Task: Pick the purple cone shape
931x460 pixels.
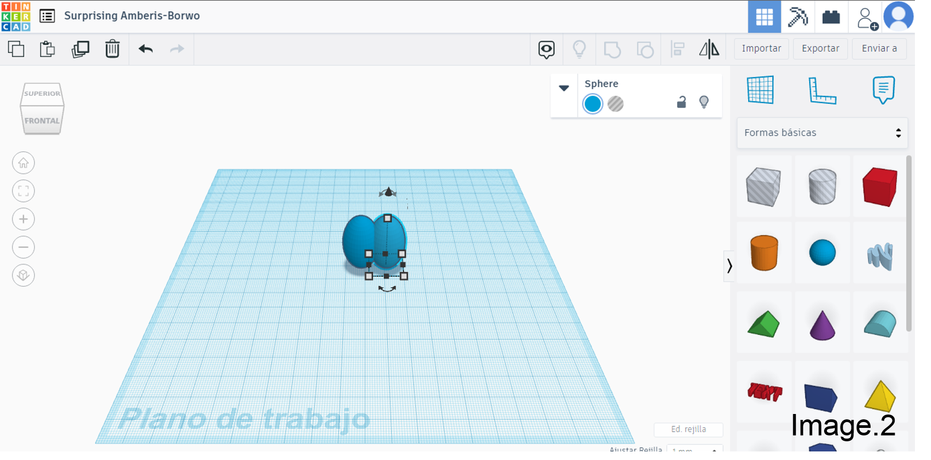Action: [822, 325]
